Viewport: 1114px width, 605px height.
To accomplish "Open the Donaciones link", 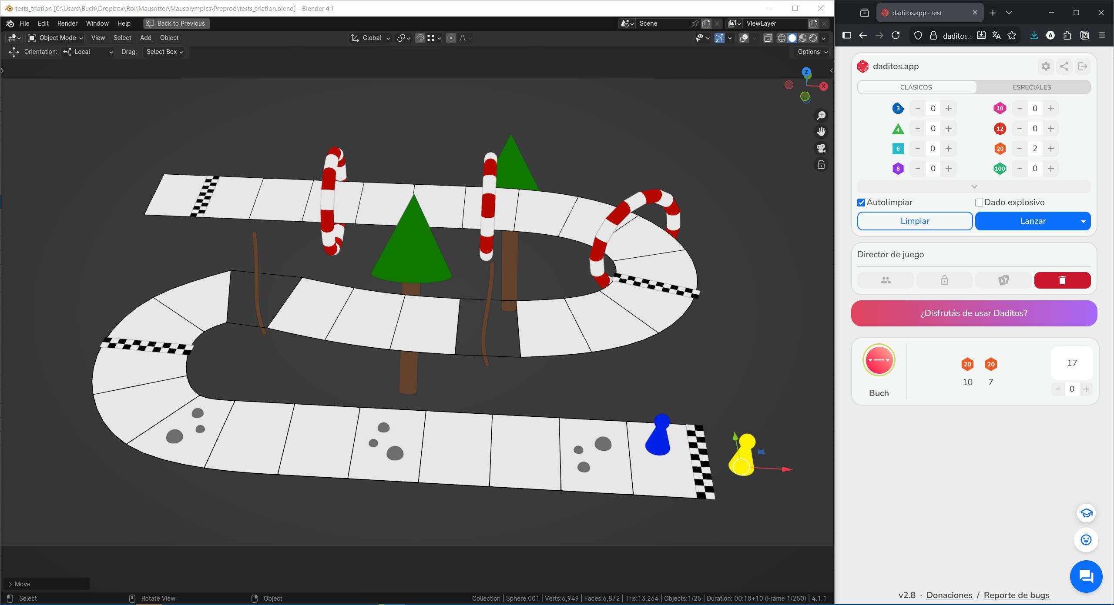I will [x=949, y=595].
